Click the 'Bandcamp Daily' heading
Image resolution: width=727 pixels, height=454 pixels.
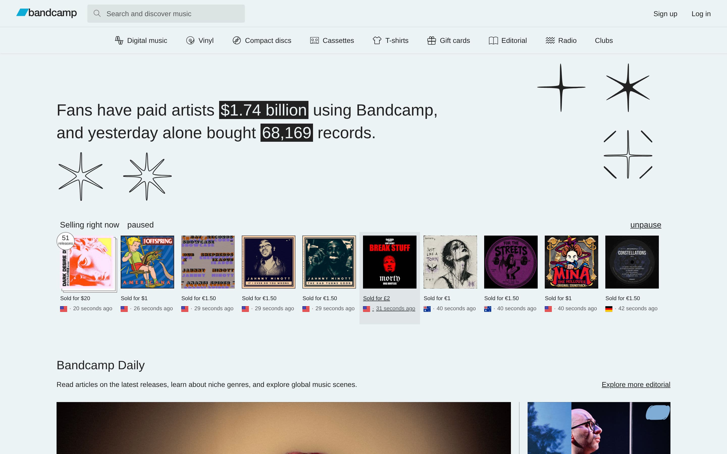[101, 365]
